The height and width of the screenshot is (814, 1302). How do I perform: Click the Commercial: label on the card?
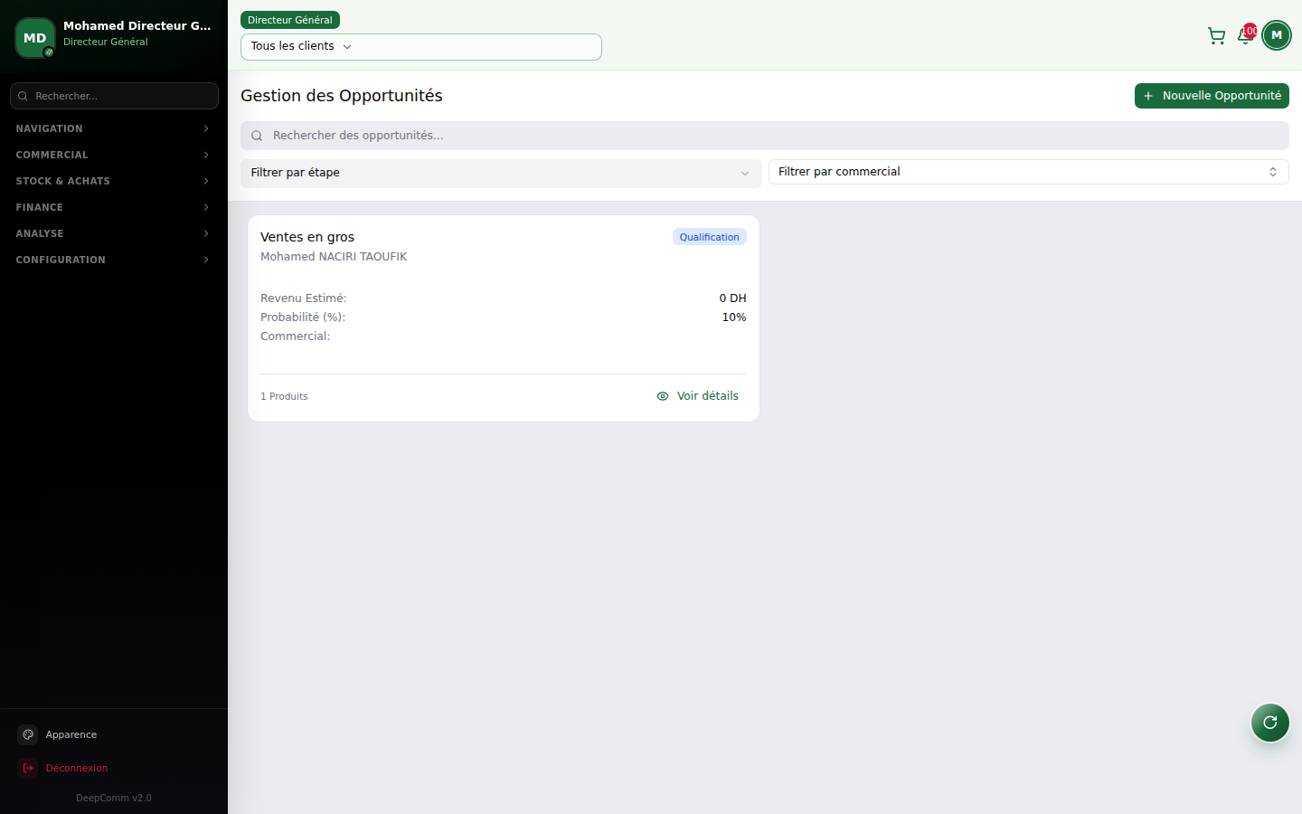coord(296,336)
